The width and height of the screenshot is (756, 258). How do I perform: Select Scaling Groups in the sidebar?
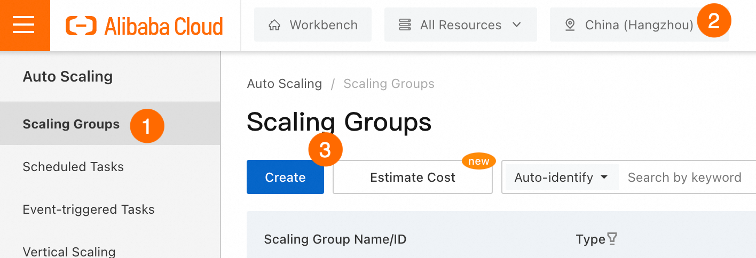click(71, 124)
